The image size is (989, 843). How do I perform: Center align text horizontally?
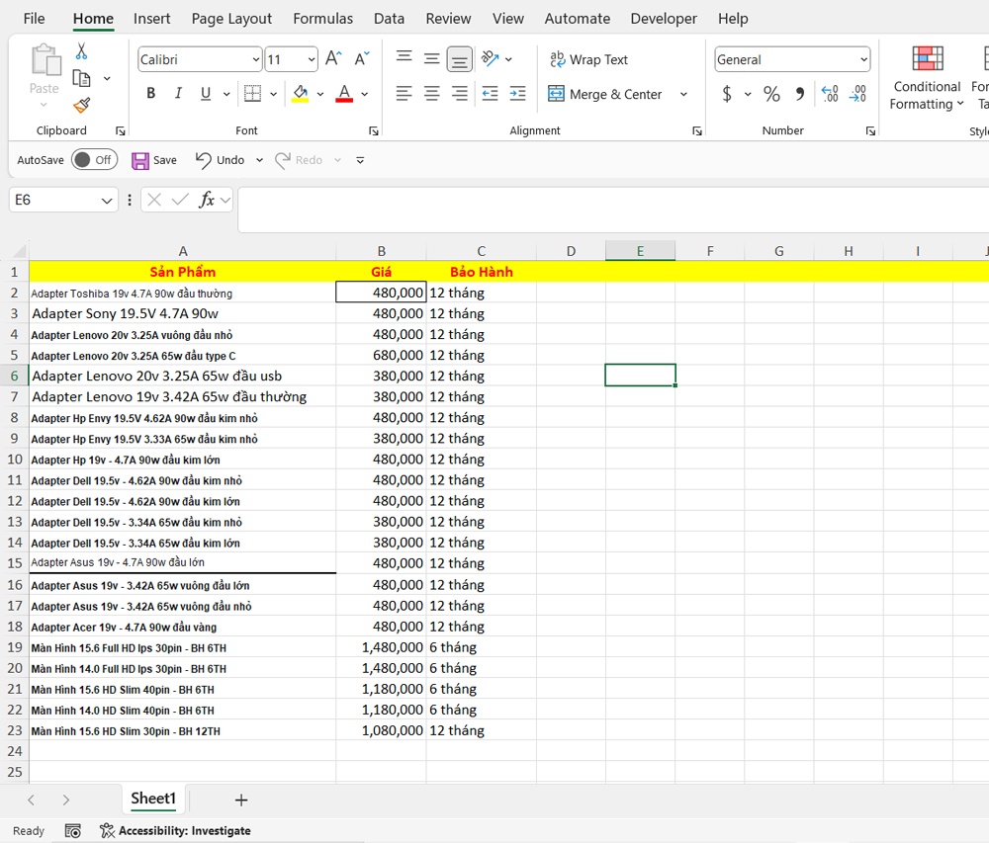point(432,94)
